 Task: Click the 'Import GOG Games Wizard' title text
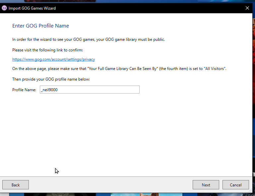[32, 8]
